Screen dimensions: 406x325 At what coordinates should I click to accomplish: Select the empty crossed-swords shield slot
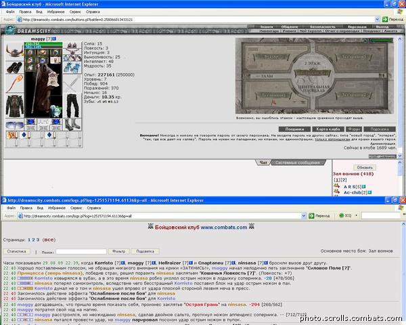tap(72, 84)
